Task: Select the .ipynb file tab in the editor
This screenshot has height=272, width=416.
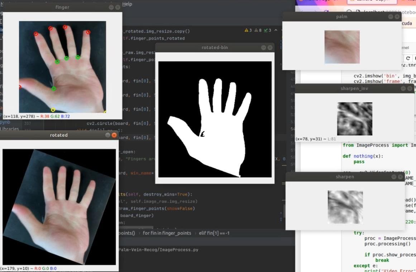Action: click(x=5, y=122)
